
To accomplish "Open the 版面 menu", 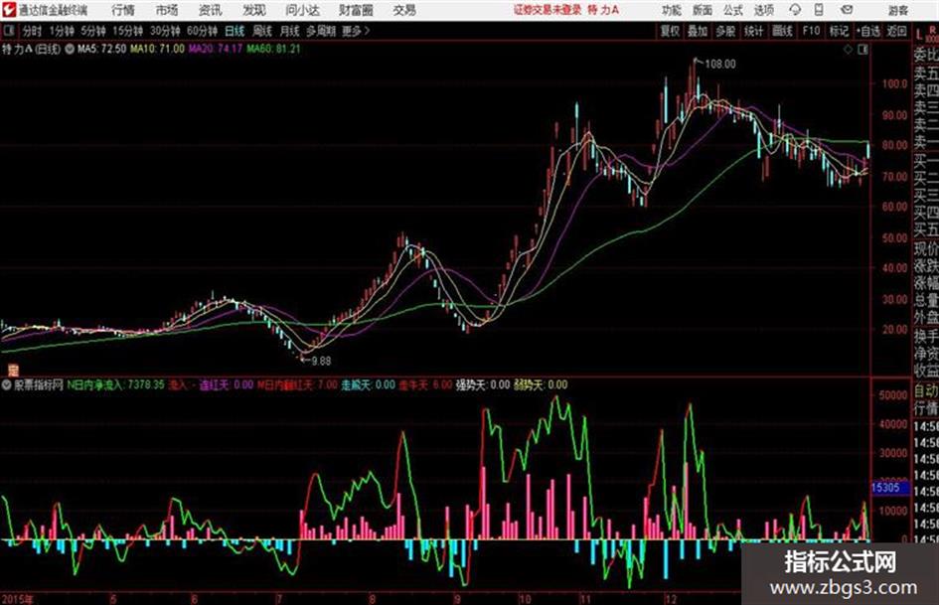I will pyautogui.click(x=702, y=10).
